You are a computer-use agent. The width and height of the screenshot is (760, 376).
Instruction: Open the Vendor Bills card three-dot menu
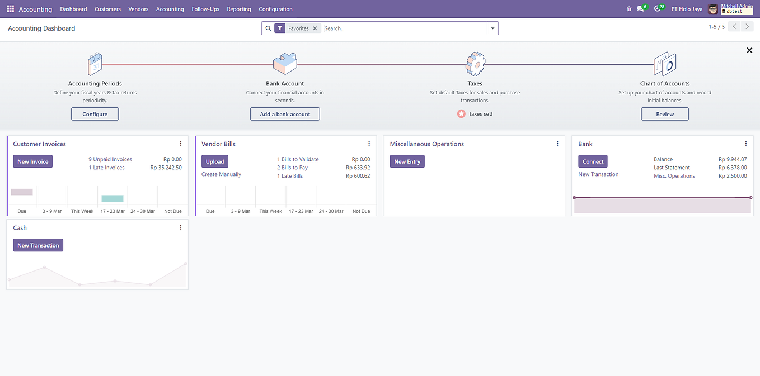coord(369,144)
